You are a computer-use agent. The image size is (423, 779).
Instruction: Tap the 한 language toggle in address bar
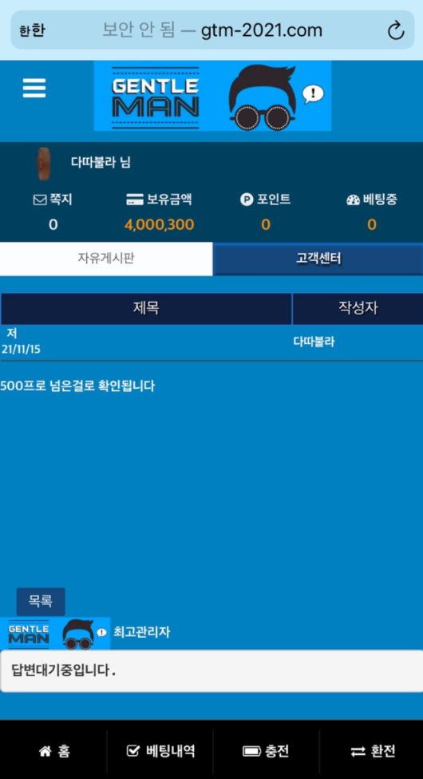coord(32,31)
